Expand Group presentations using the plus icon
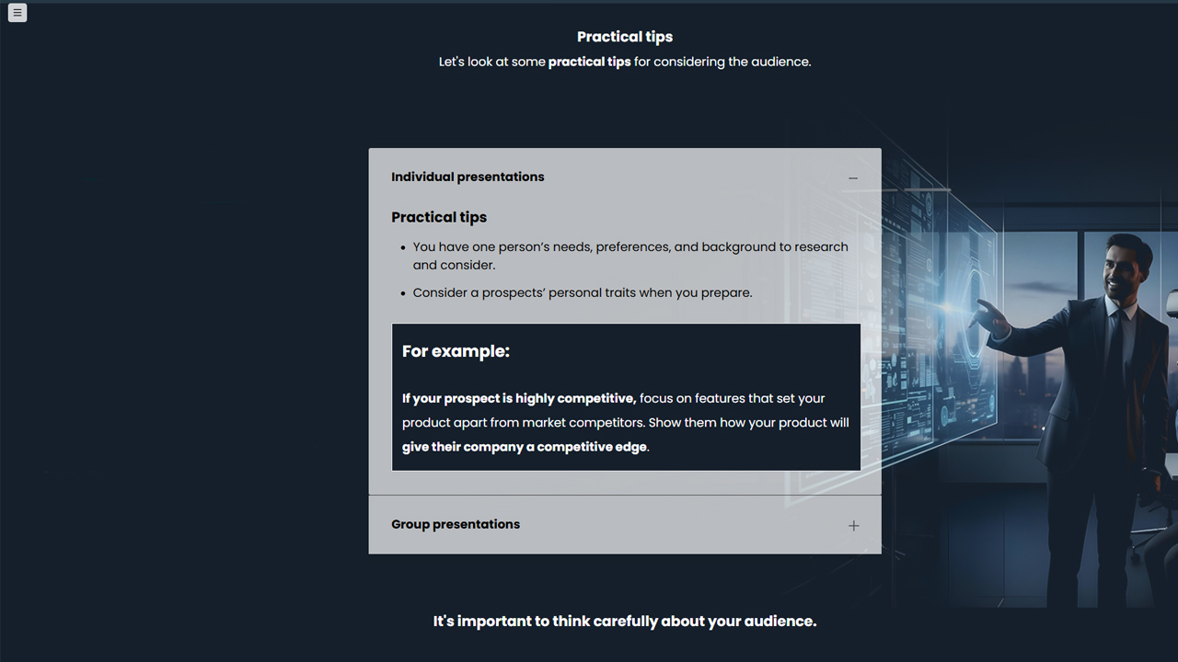This screenshot has width=1178, height=662. click(x=853, y=526)
